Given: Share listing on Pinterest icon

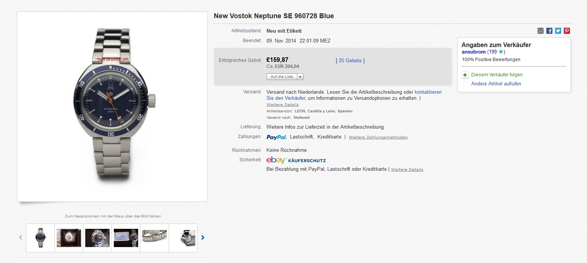Looking at the screenshot, I should [567, 31].
